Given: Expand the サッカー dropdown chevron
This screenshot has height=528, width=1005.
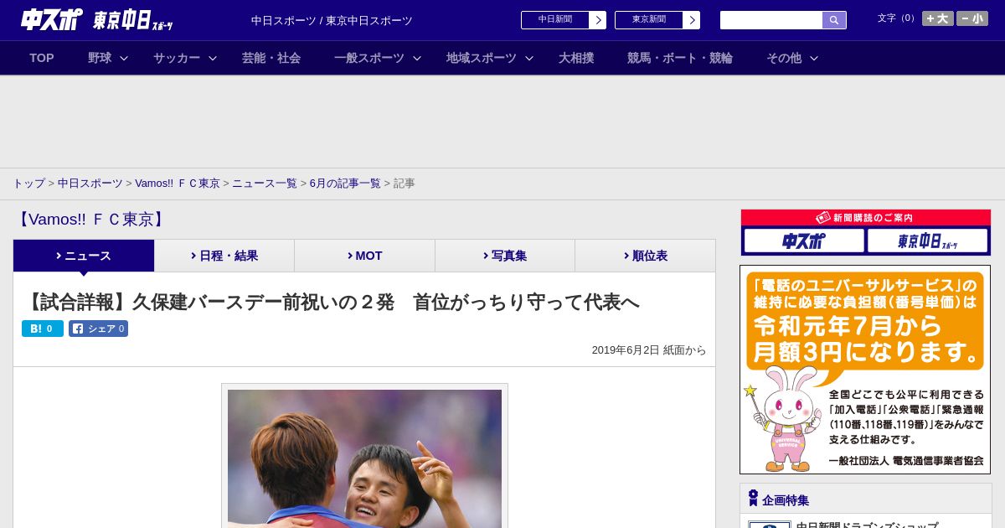Looking at the screenshot, I should [x=213, y=58].
